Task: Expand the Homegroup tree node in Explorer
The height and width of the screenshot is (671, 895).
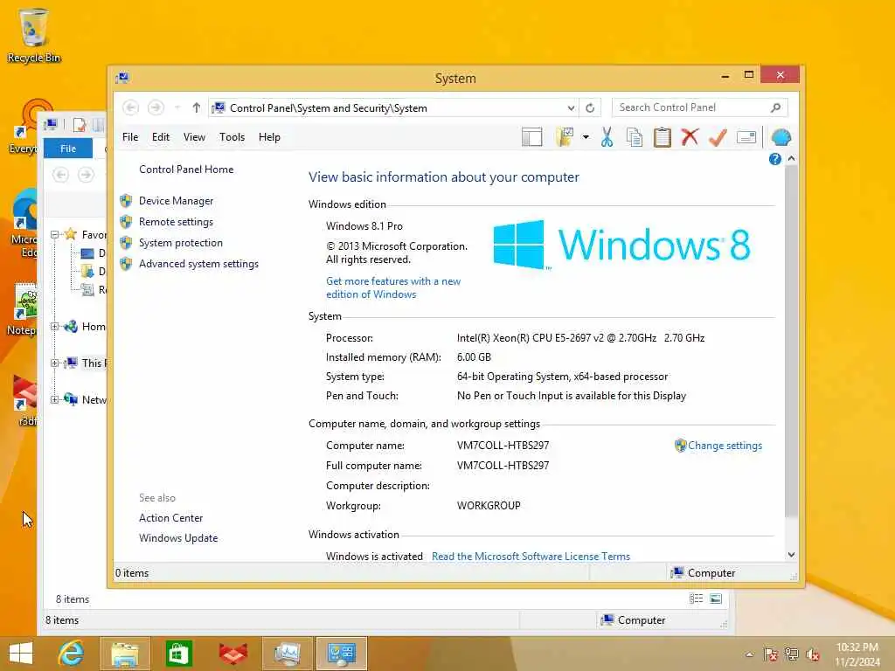Action: pos(55,327)
